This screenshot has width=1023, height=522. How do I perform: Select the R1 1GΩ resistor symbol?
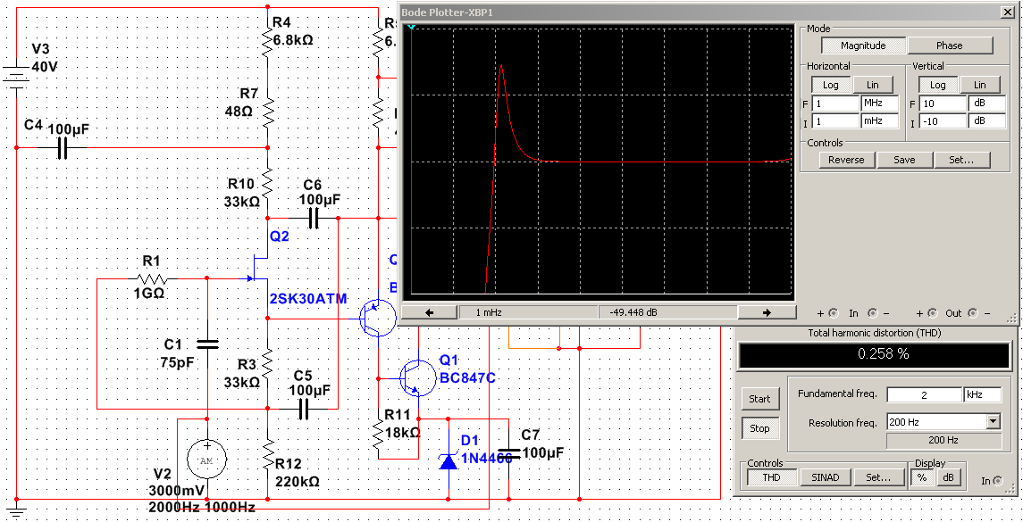coord(152,279)
